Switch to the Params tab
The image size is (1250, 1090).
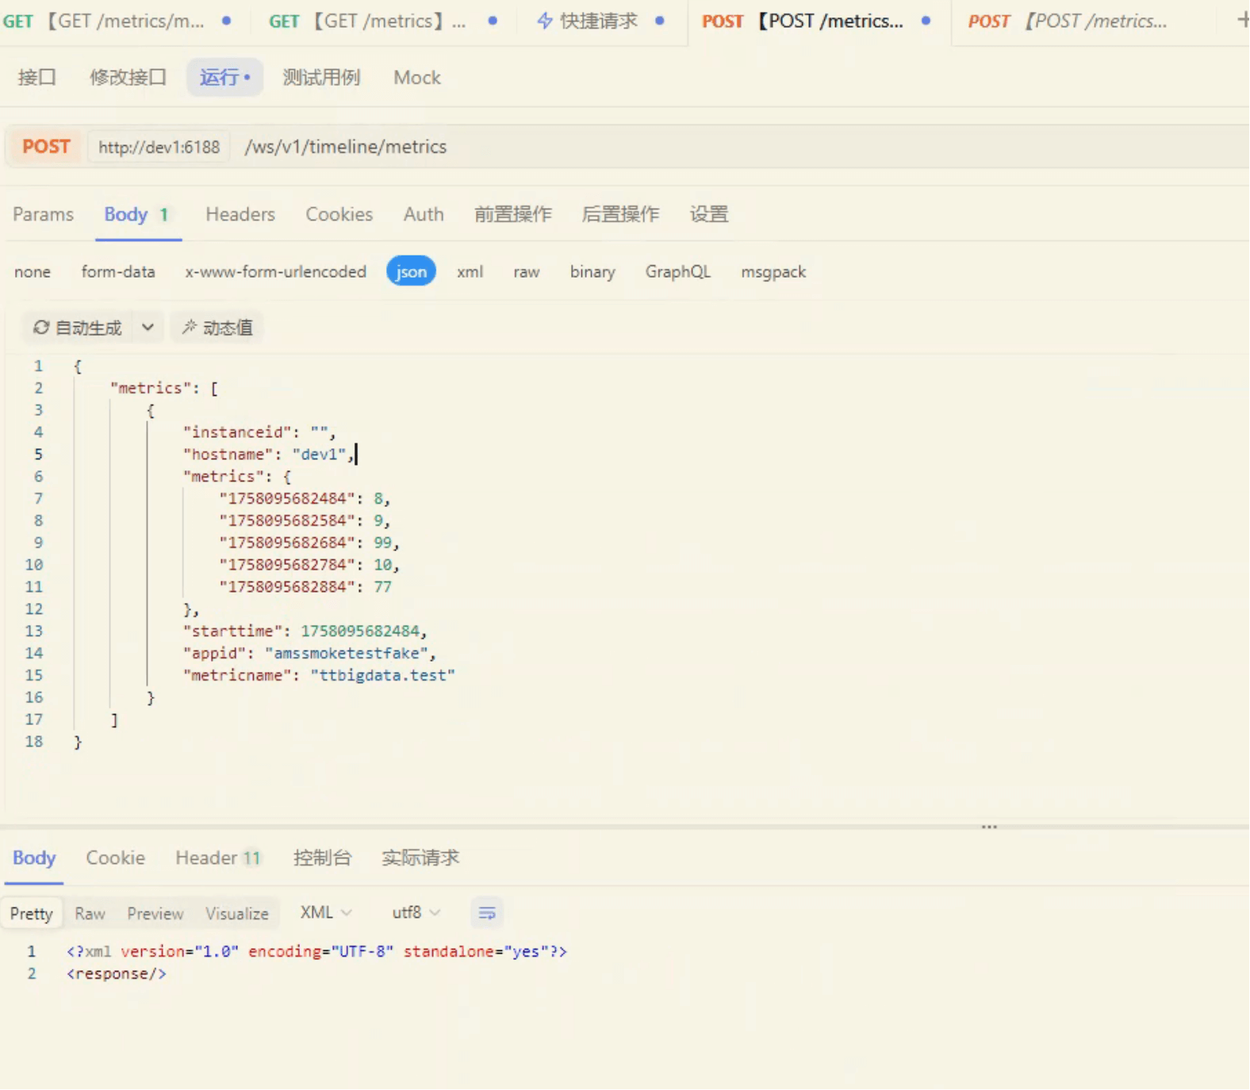pyautogui.click(x=43, y=214)
